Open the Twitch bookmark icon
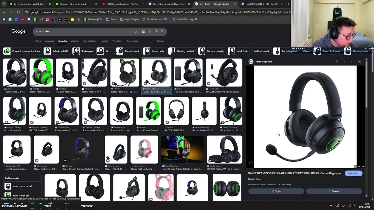The image size is (374, 210). pyautogui.click(x=29, y=20)
